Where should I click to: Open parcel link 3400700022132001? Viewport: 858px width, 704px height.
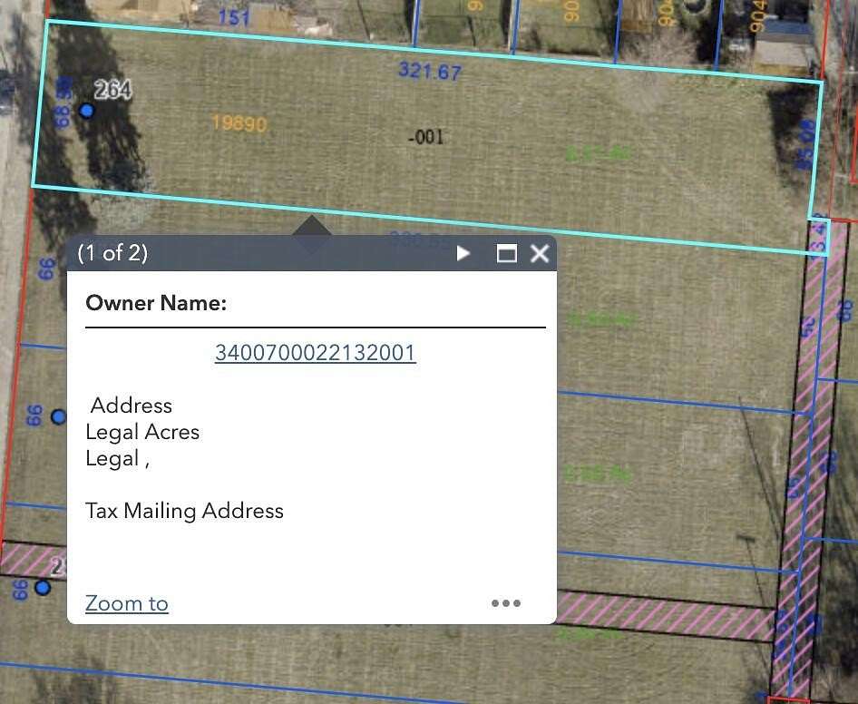[315, 353]
